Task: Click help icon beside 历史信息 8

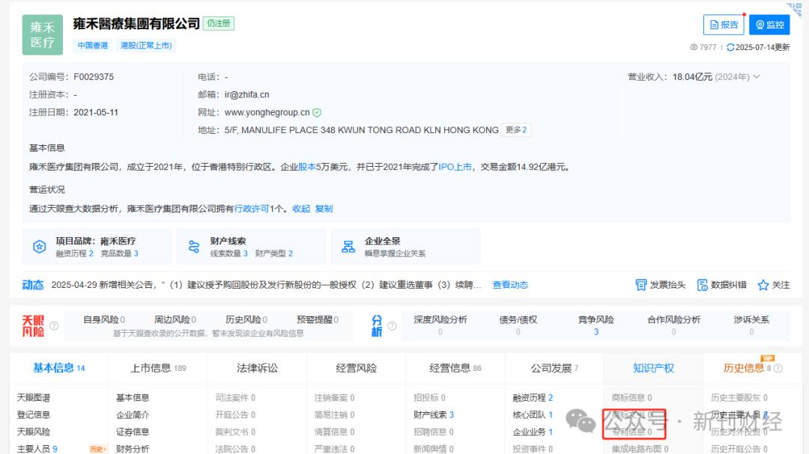Action: click(778, 369)
